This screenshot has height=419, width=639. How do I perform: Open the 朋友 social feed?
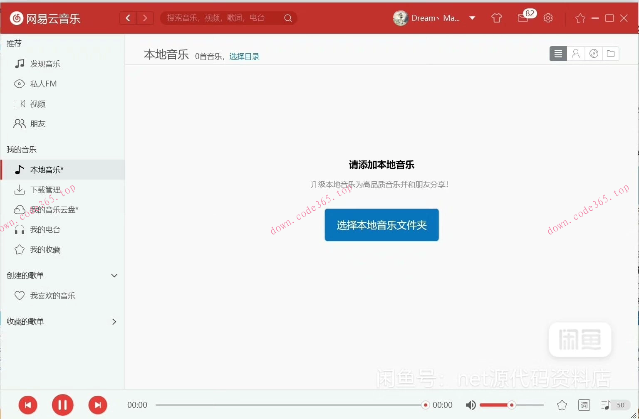(38, 123)
